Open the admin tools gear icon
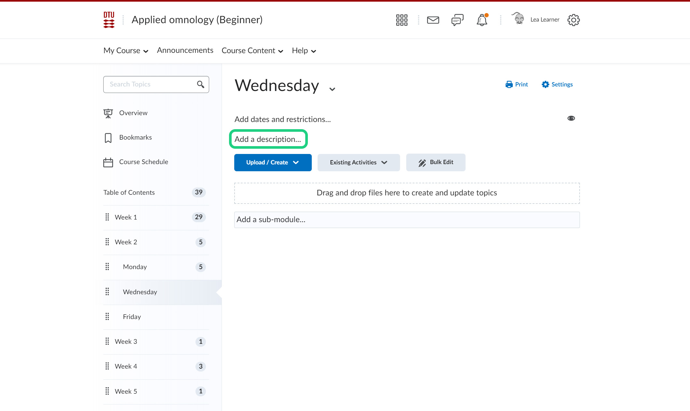 point(573,20)
